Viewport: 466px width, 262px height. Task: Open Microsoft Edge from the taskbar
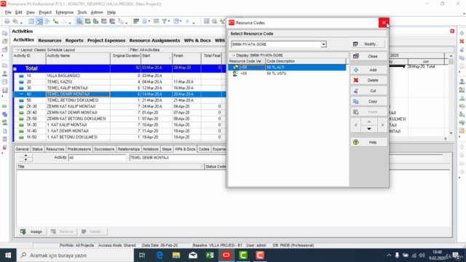click(x=159, y=255)
